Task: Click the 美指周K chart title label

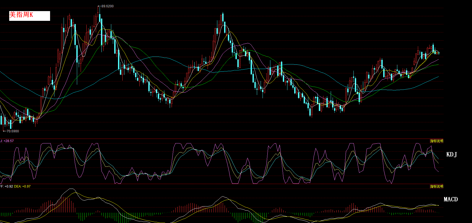Action: pyautogui.click(x=29, y=16)
